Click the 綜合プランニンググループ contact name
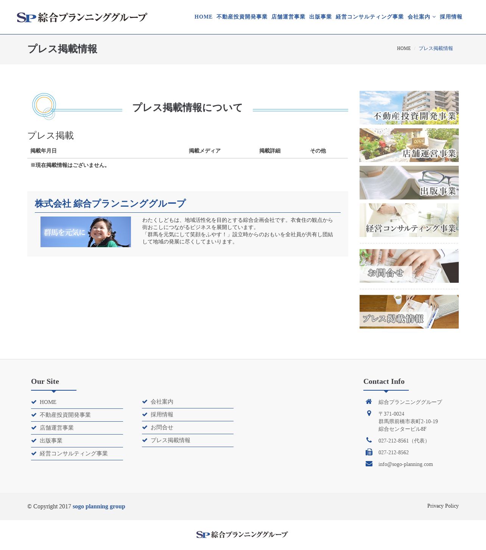Image resolution: width=486 pixels, height=550 pixels. click(410, 402)
